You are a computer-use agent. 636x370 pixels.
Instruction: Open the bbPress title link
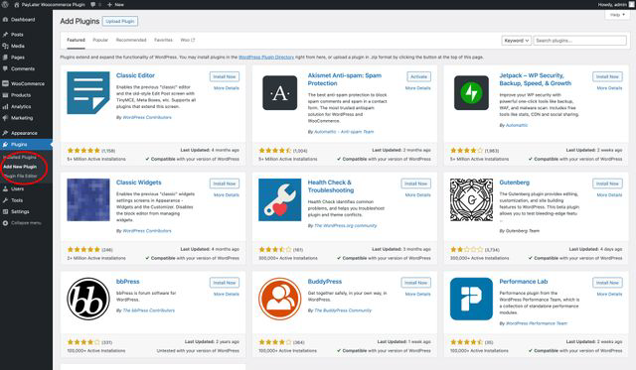click(128, 282)
